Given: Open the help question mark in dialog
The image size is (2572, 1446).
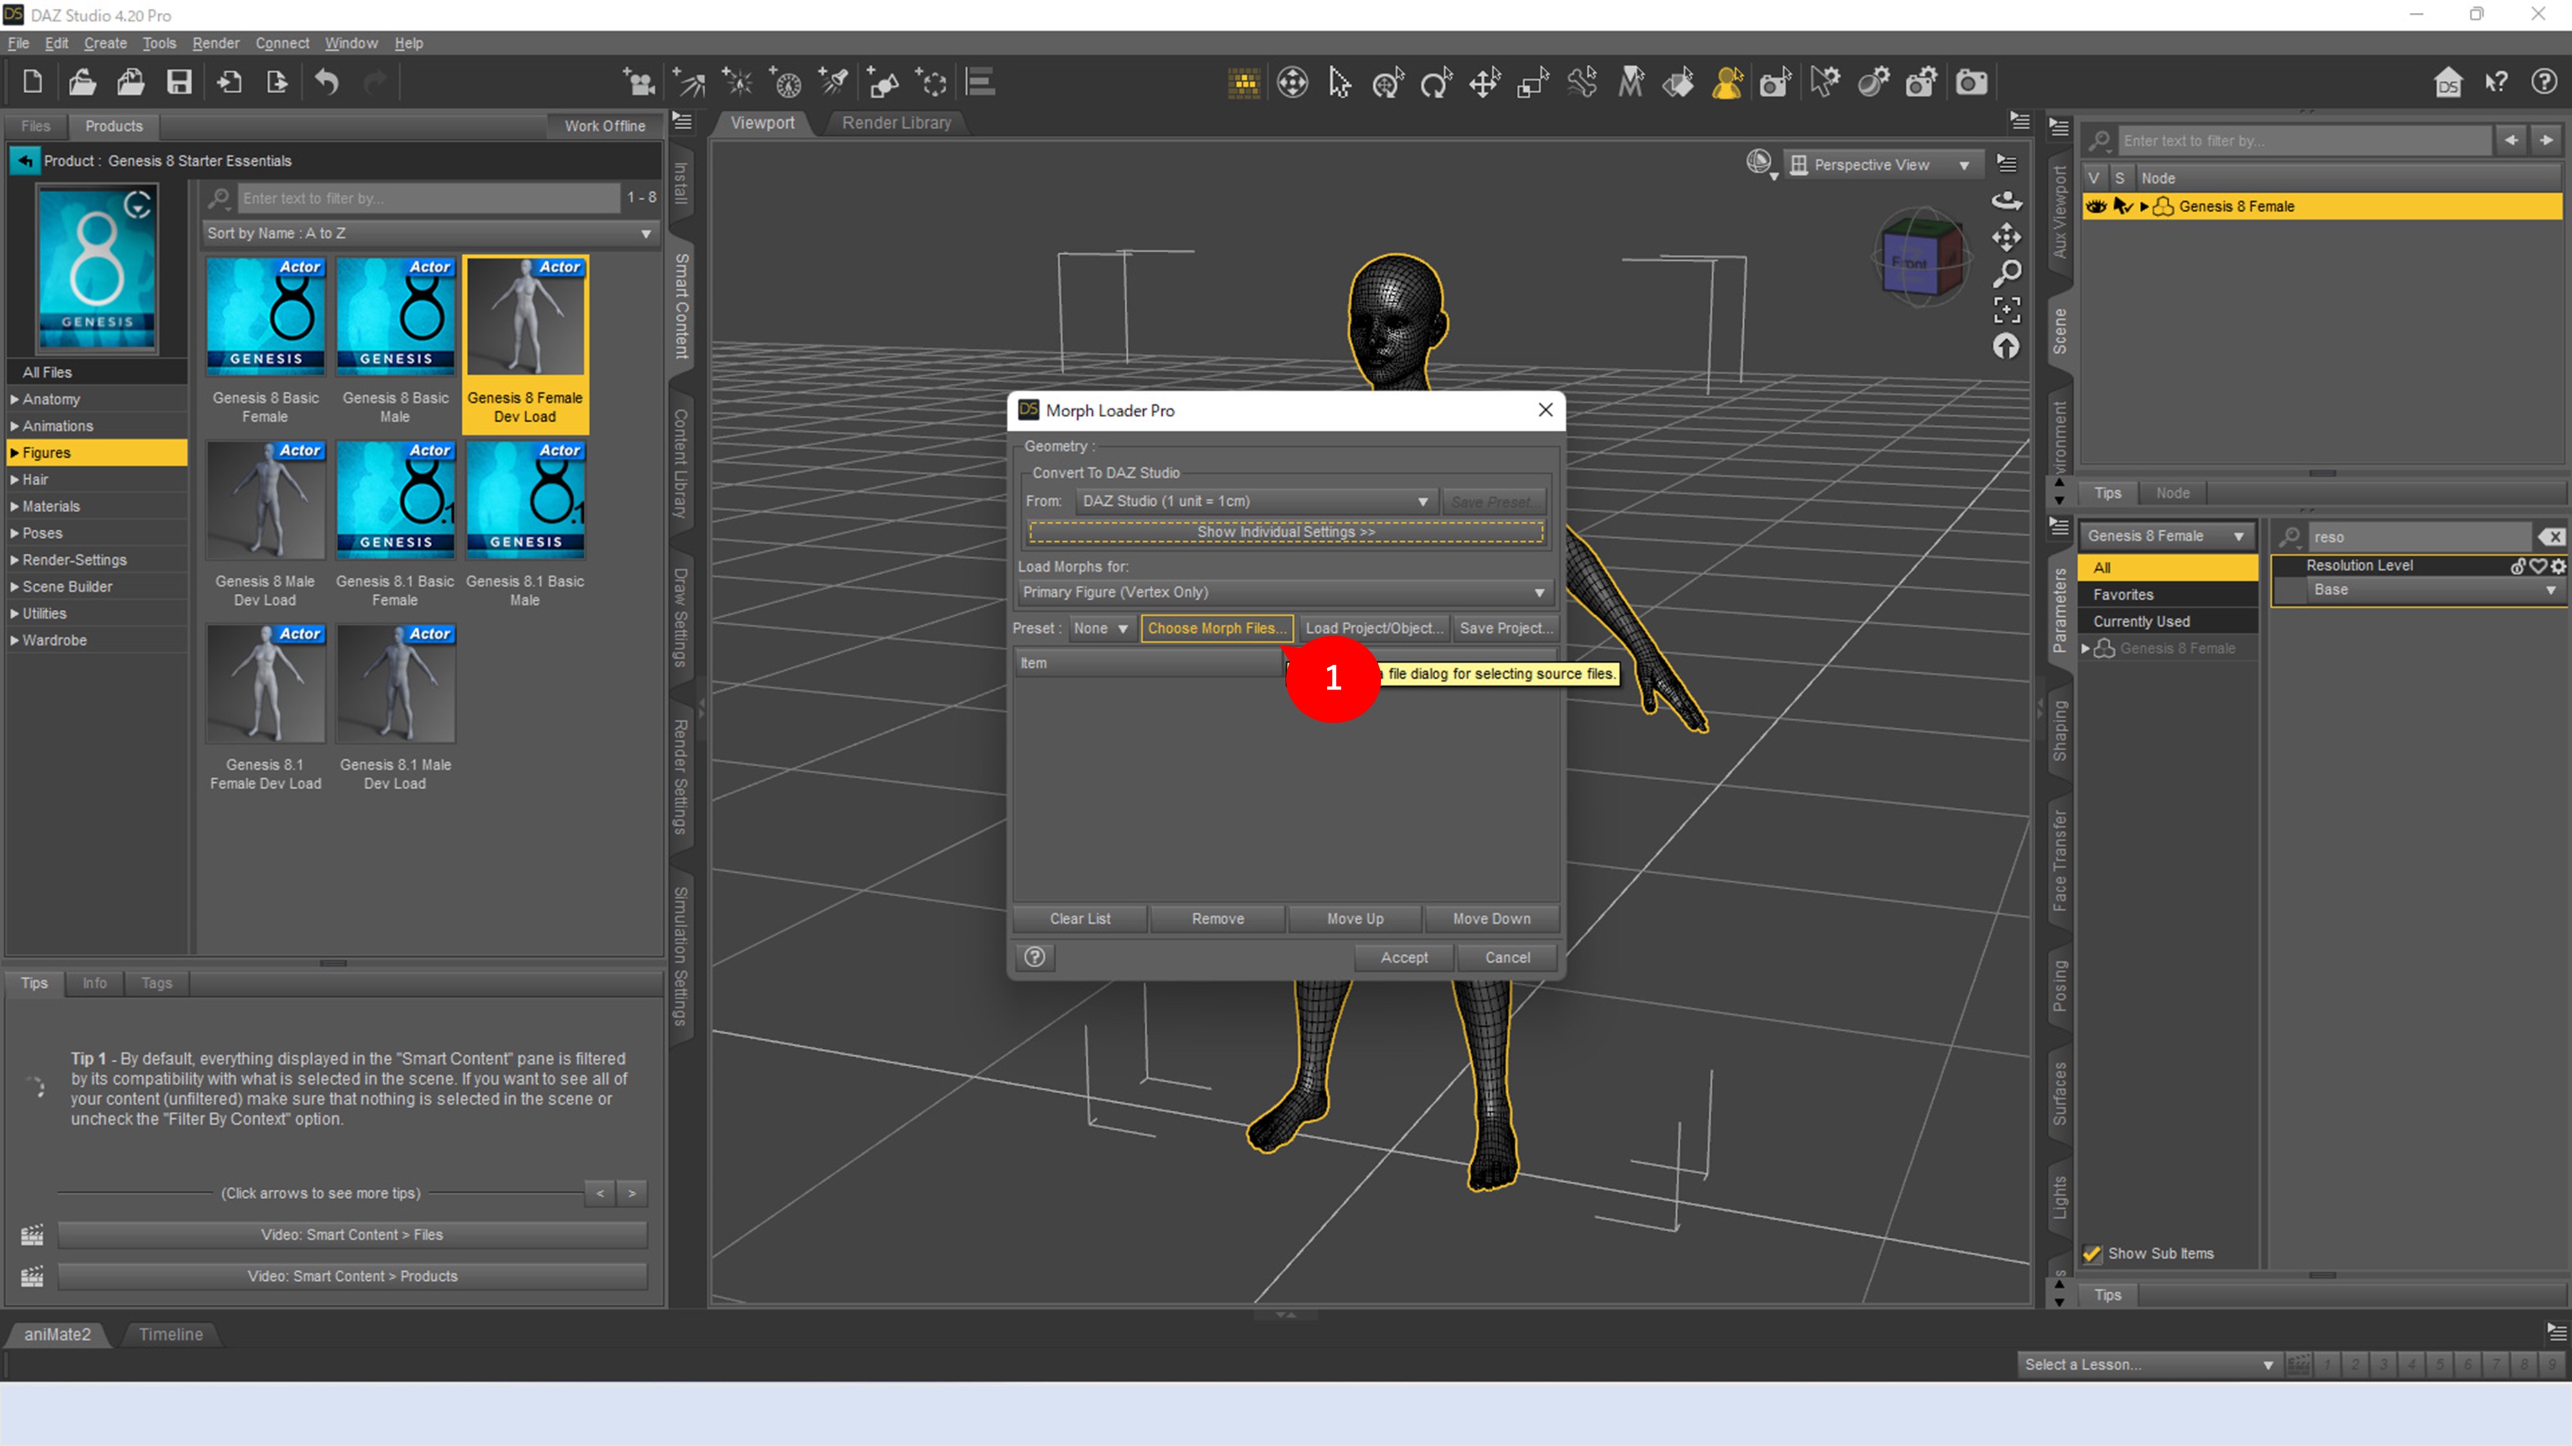Looking at the screenshot, I should (1035, 957).
